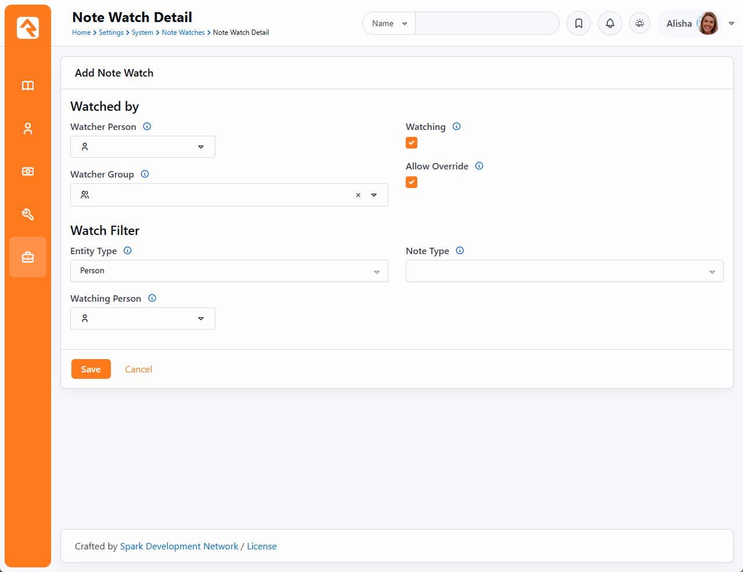Toggle the light/dark theme icon
Image resolution: width=743 pixels, height=572 pixels.
point(640,24)
